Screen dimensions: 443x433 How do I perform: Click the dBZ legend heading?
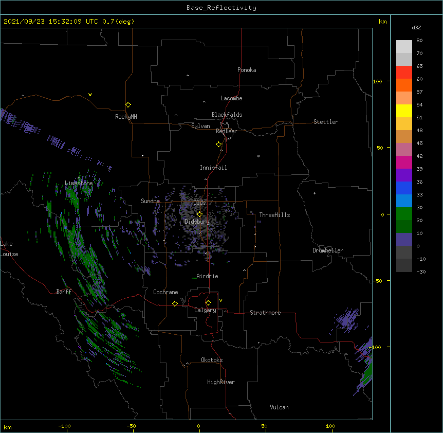click(416, 27)
